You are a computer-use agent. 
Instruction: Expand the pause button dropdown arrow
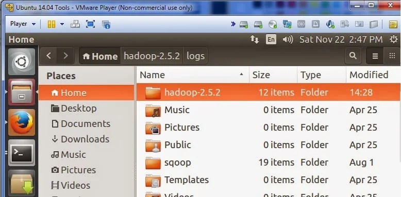(62, 24)
